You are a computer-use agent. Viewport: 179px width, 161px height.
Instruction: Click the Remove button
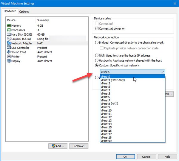[79, 146]
